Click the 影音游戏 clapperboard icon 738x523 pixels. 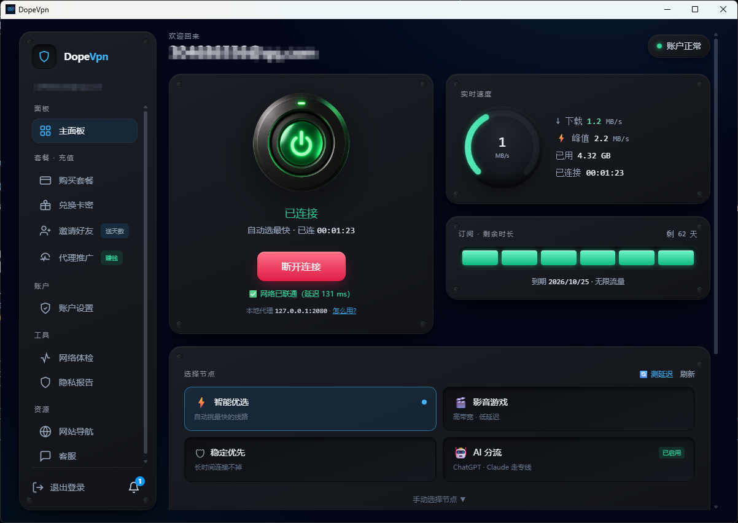[460, 403]
